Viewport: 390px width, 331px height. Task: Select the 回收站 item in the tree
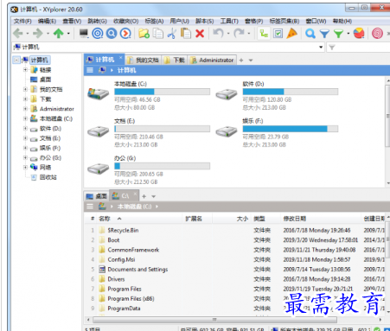click(x=48, y=177)
